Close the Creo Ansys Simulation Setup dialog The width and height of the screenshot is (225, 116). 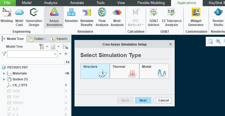170,44
